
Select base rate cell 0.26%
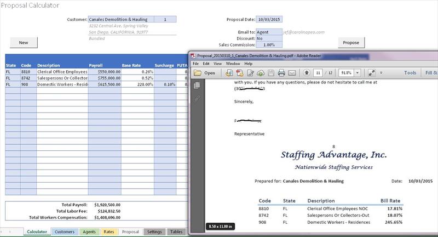pyautogui.click(x=137, y=72)
